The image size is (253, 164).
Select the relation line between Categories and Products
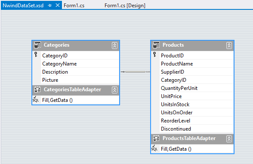point(135,72)
